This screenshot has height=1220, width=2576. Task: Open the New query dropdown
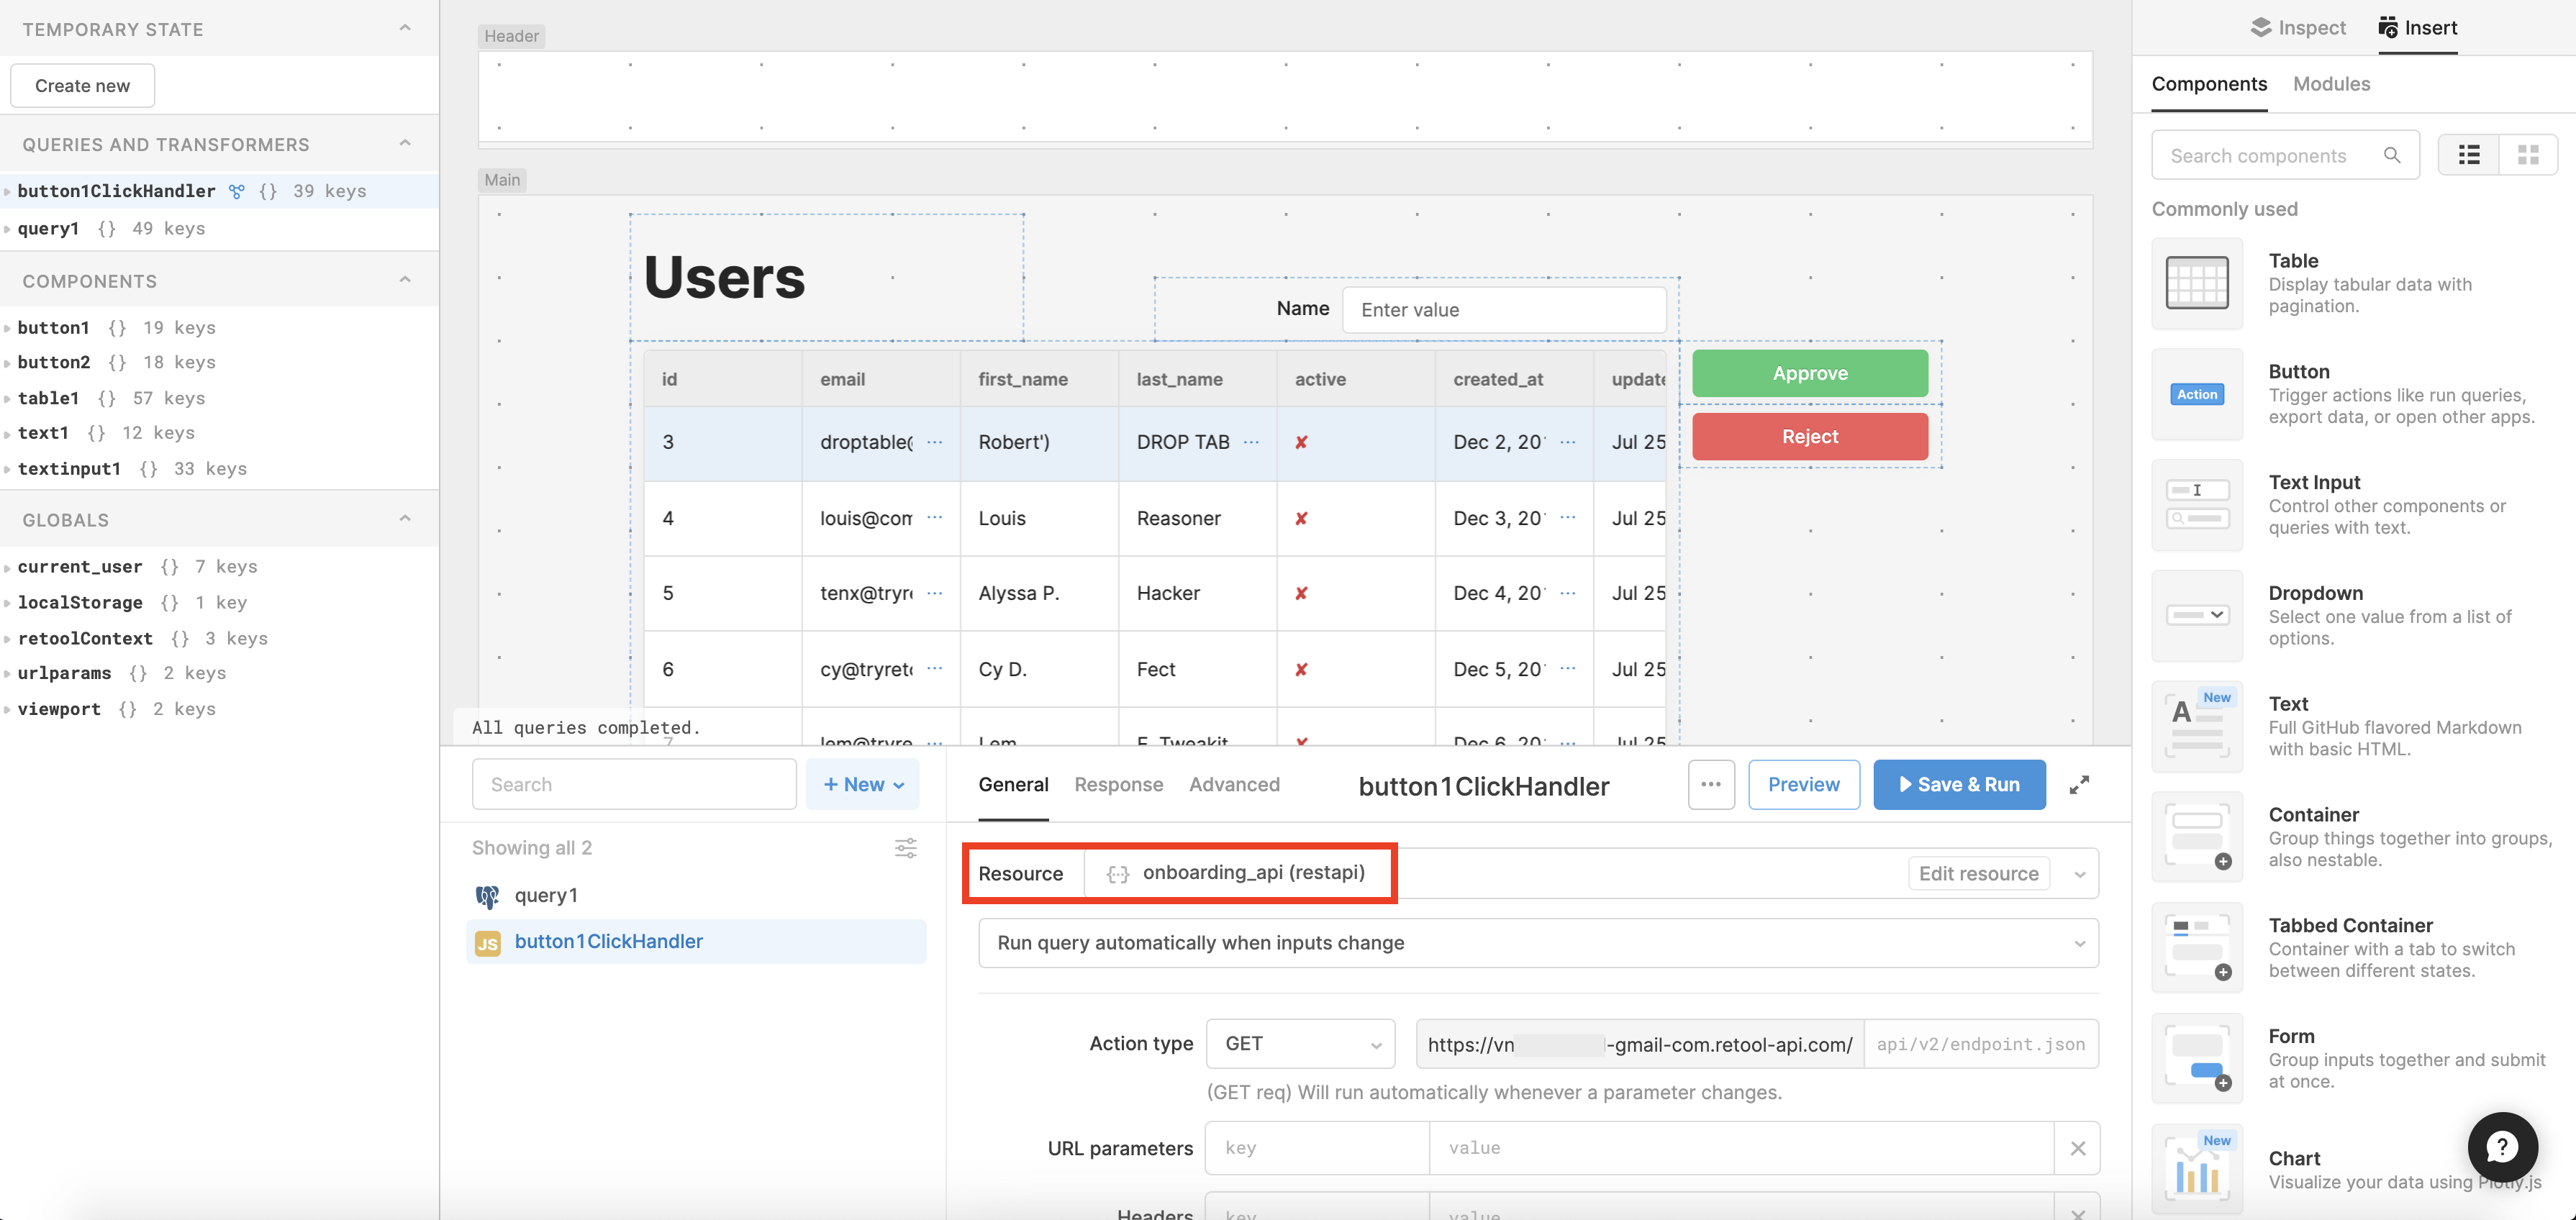click(863, 785)
